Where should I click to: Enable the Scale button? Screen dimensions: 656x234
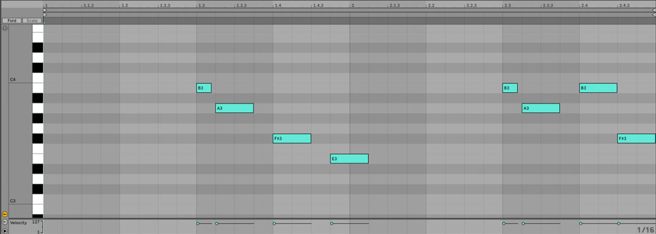point(32,21)
